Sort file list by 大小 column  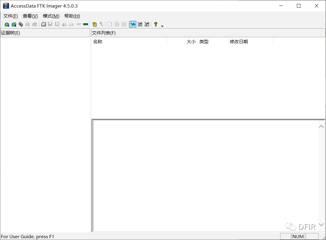pos(182,42)
